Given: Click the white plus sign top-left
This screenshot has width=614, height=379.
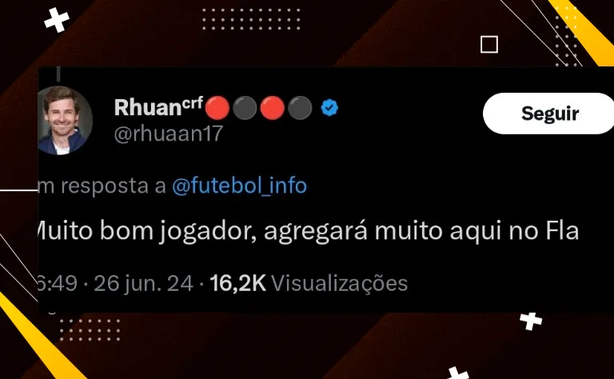Looking at the screenshot, I should [x=57, y=20].
